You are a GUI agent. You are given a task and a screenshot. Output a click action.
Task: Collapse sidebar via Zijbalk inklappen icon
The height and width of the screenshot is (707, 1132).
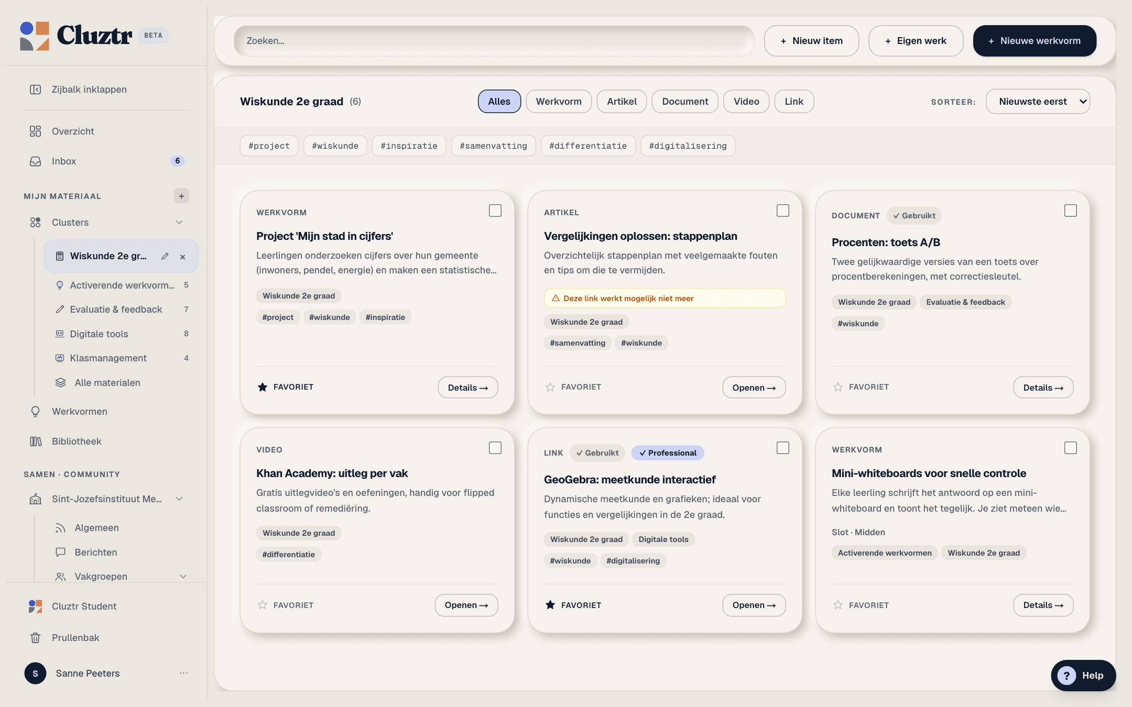tap(35, 90)
